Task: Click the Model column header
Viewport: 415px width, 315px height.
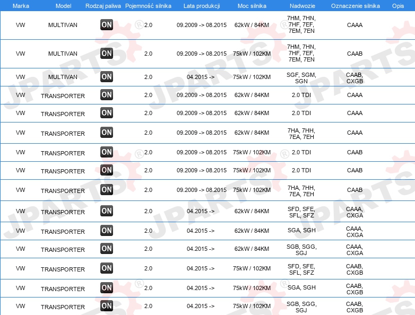Action: [x=63, y=6]
